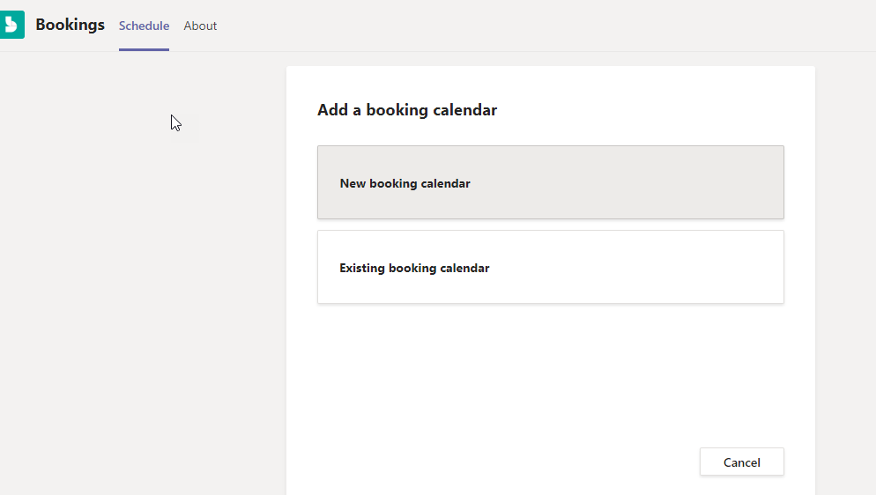The height and width of the screenshot is (495, 876).
Task: Create a new booking calendar
Action: click(x=550, y=182)
